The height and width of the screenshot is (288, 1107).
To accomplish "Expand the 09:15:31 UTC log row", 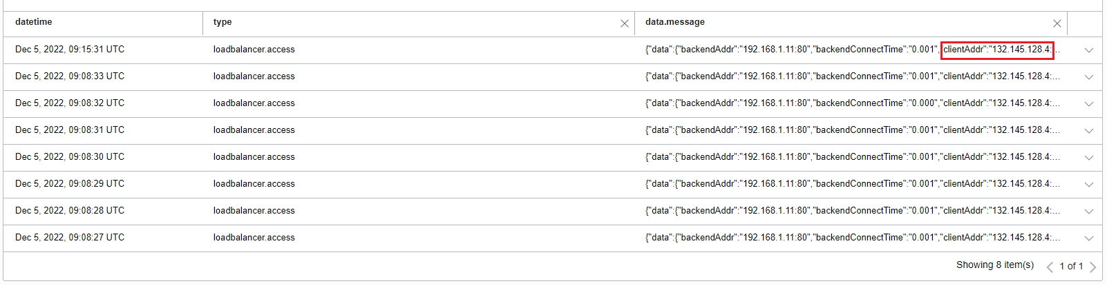I will tap(1089, 50).
